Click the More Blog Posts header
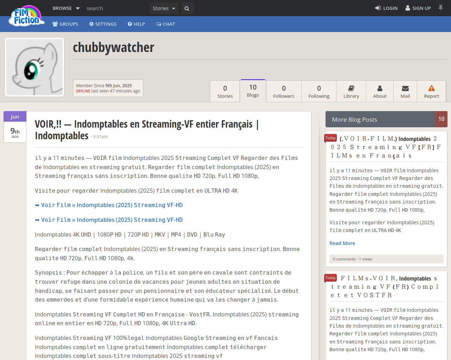This screenshot has width=451, height=360. pyautogui.click(x=381, y=119)
